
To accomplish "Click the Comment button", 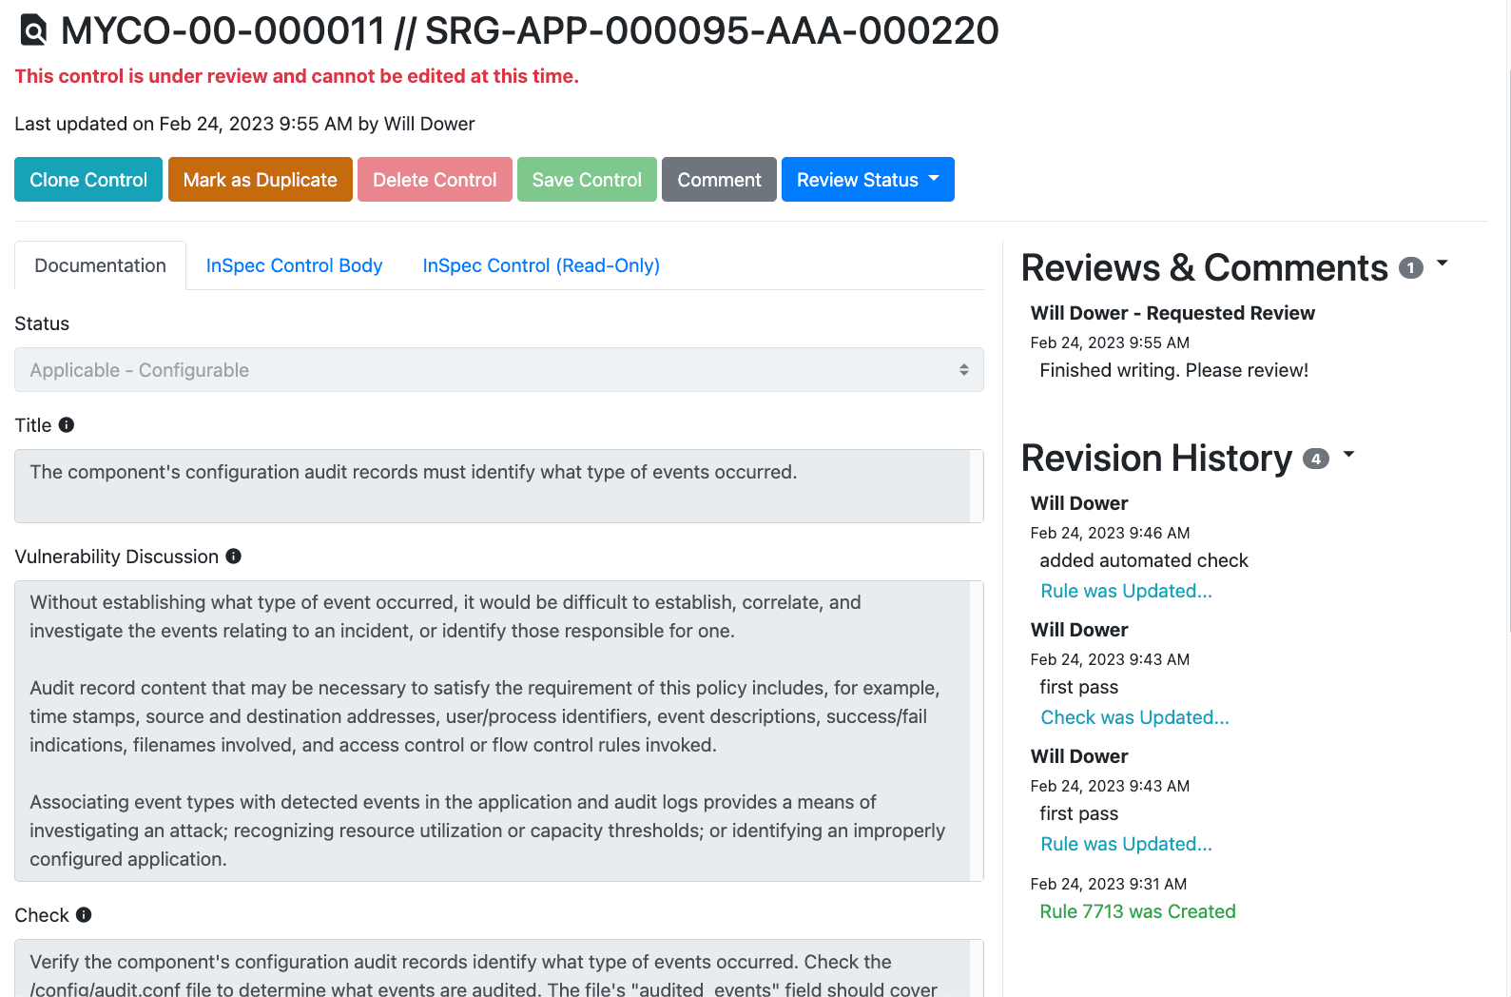I will tap(719, 180).
